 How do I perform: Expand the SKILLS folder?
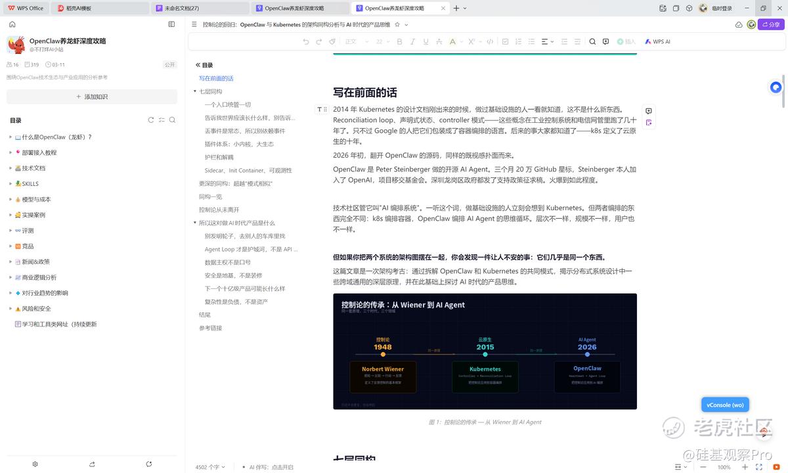[11, 184]
